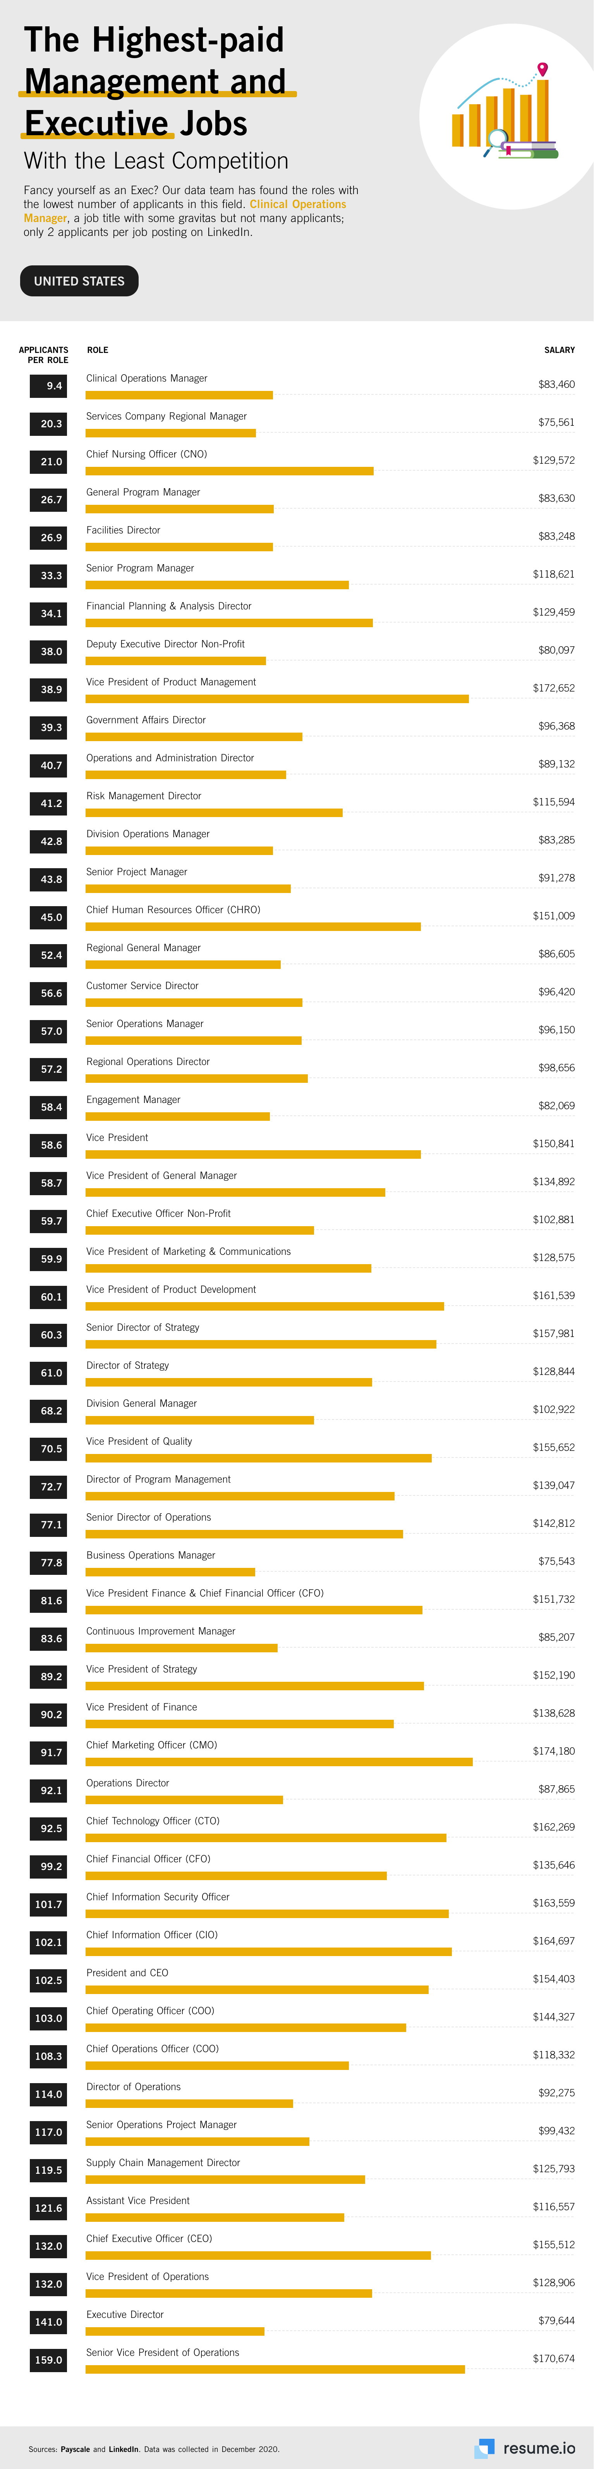The image size is (594, 2469).
Task: Click the 45.0 badge beside Chief Human Resources Officer
Action: pos(48,917)
